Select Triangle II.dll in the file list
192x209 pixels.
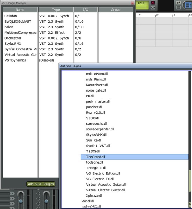coord(96,168)
